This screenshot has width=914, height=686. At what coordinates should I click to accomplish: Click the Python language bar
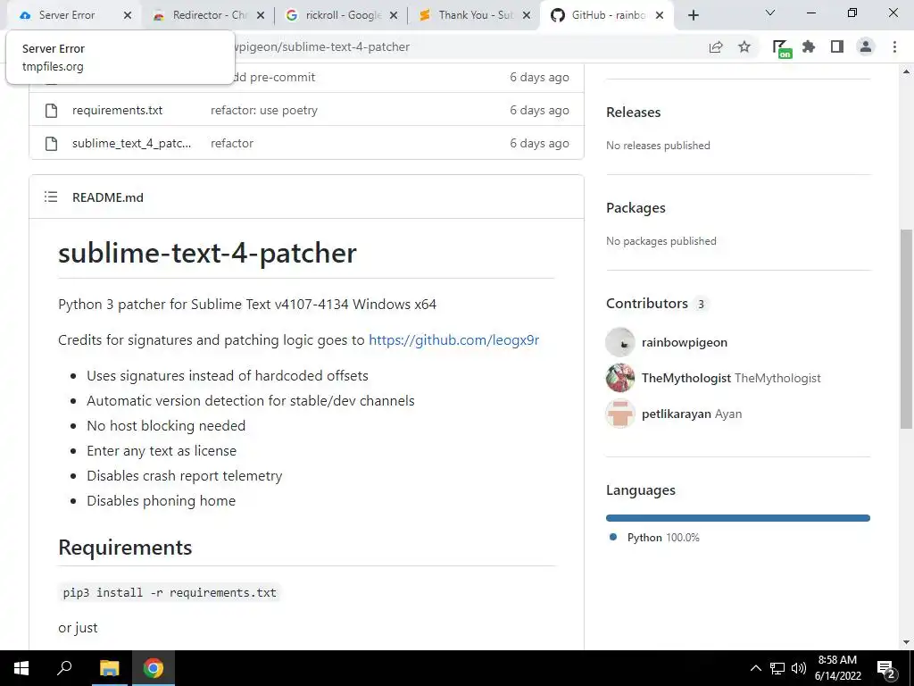coord(738,518)
